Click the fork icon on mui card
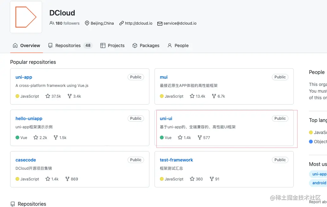The width and height of the screenshot is (327, 207). point(214,96)
